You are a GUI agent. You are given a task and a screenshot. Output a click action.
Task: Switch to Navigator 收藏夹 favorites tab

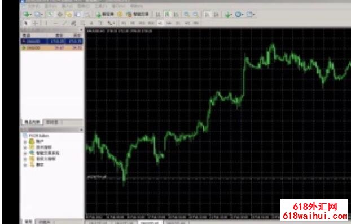click(x=45, y=222)
